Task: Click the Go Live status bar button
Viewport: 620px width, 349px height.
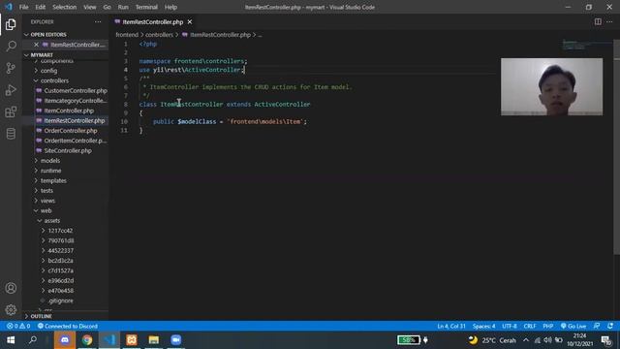Action: (x=573, y=326)
